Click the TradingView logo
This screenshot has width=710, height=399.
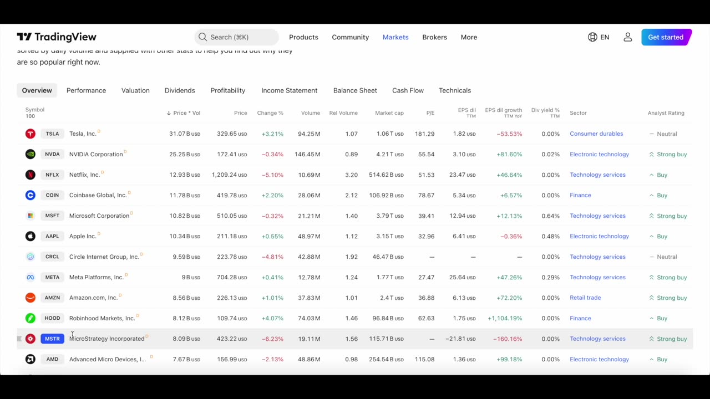57,37
